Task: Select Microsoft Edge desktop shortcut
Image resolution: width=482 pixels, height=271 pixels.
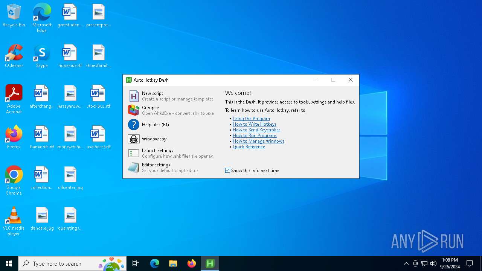Action: coord(42,18)
